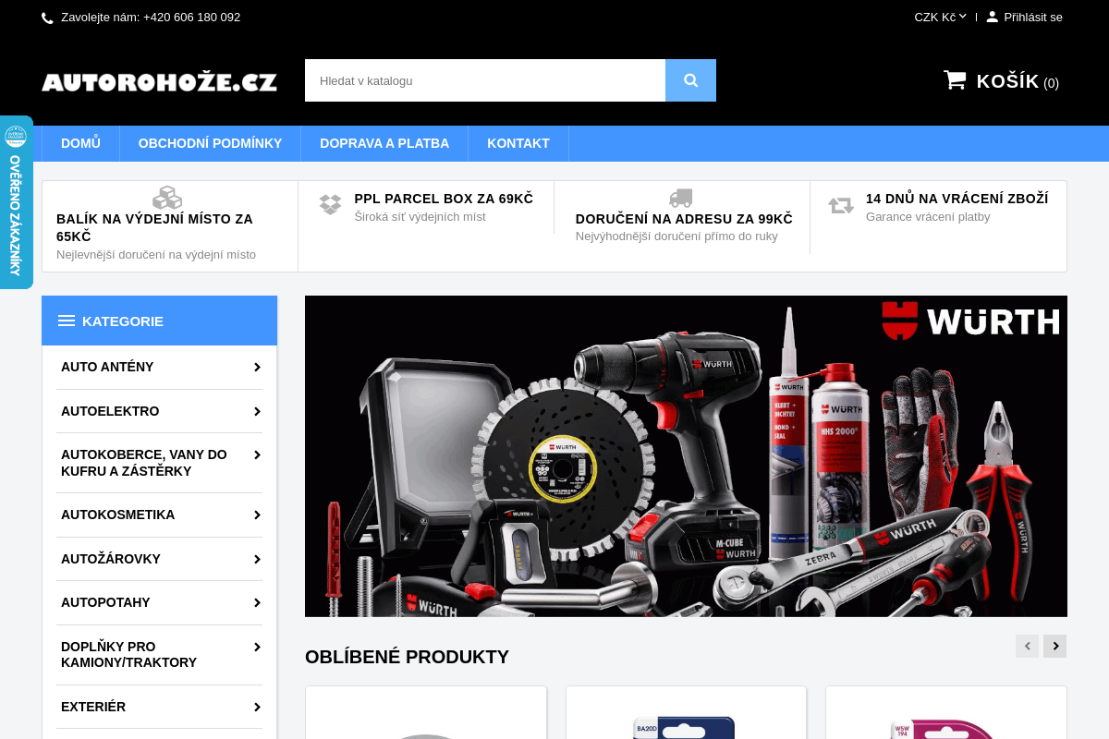Focus the catalog search input field

pyautogui.click(x=484, y=80)
